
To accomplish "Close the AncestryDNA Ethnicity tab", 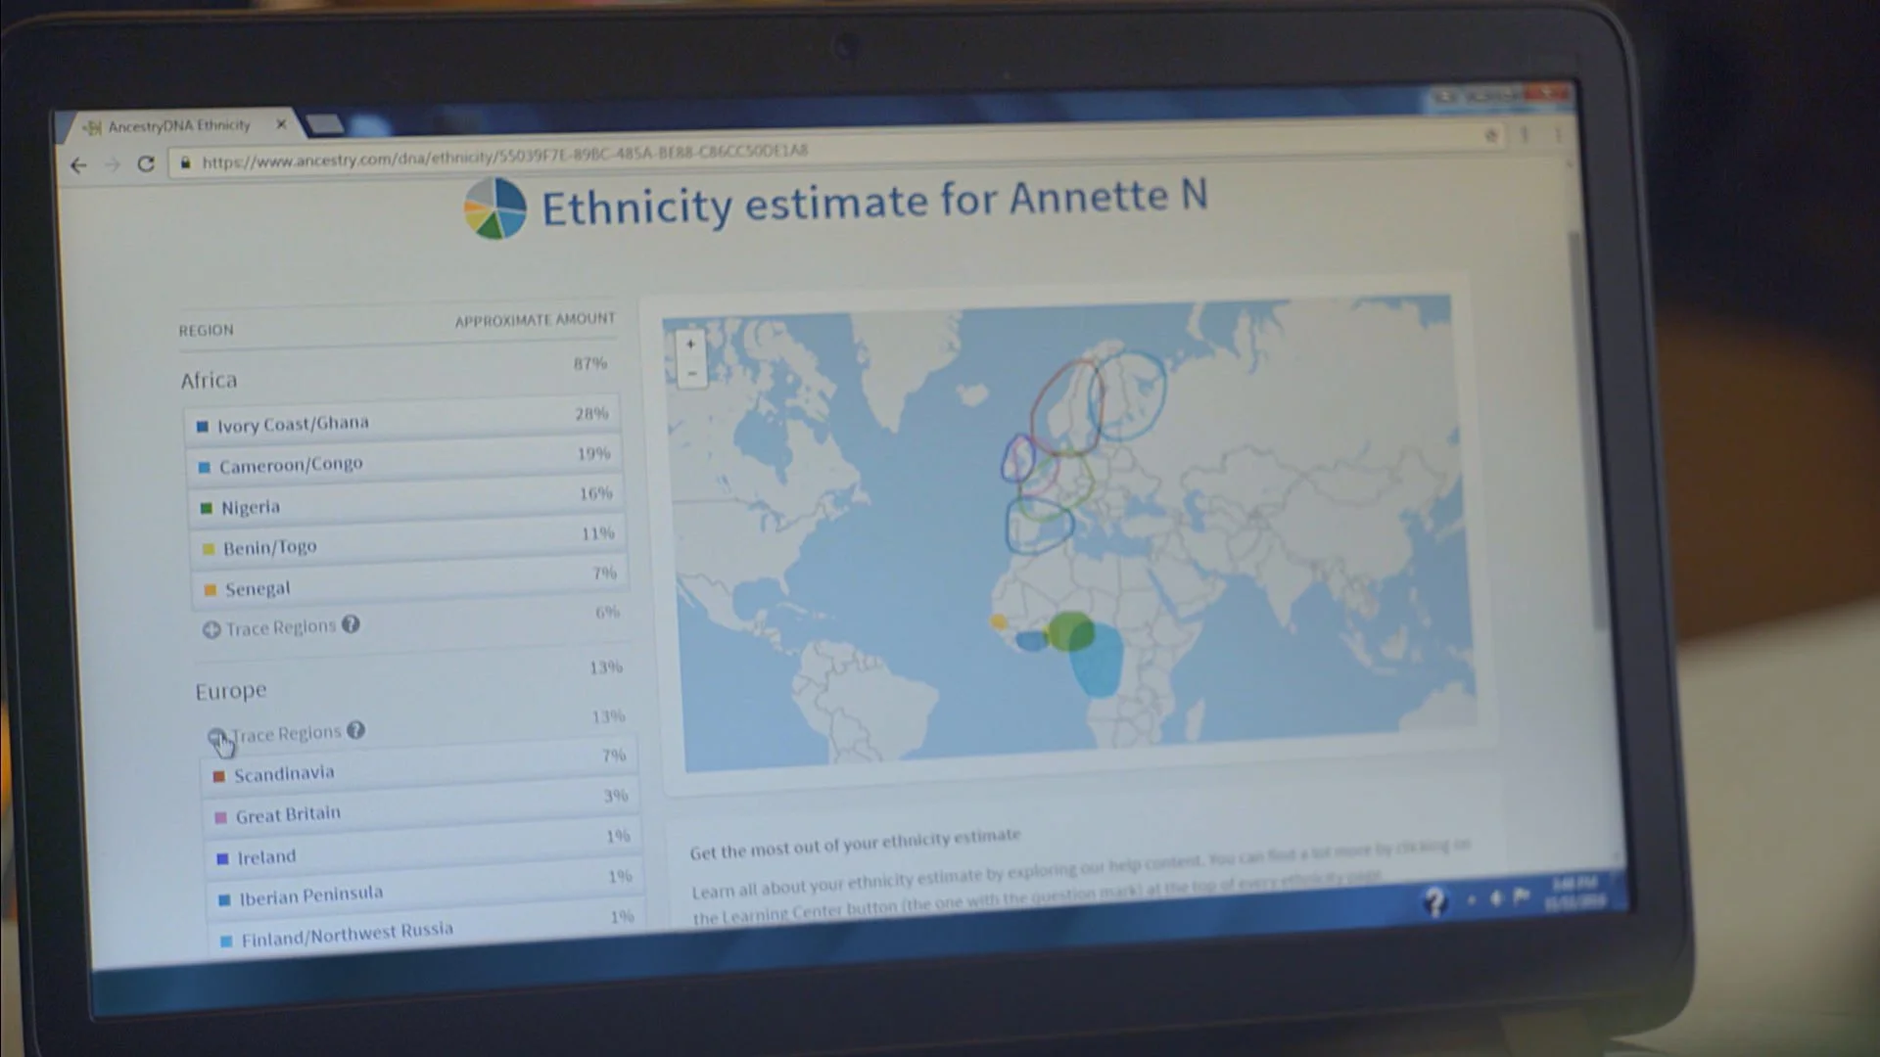I will point(281,124).
